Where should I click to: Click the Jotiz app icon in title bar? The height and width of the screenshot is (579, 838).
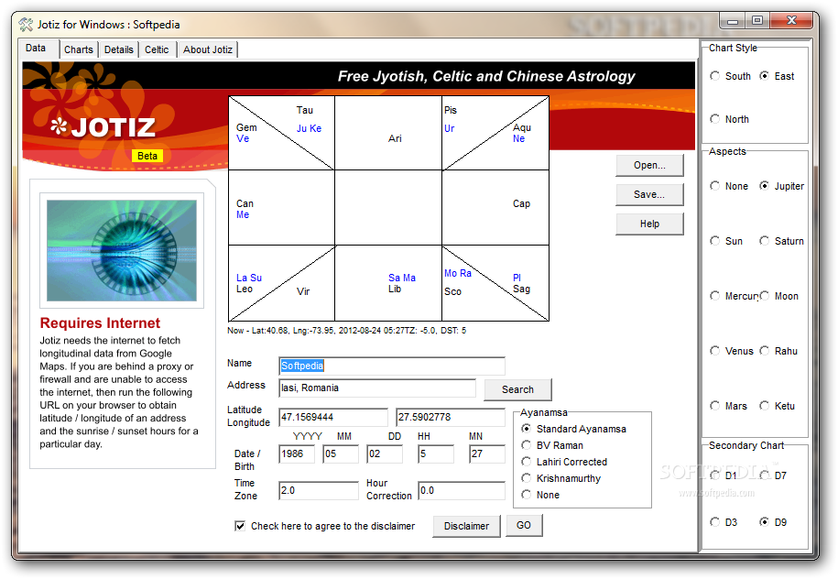tap(26, 25)
